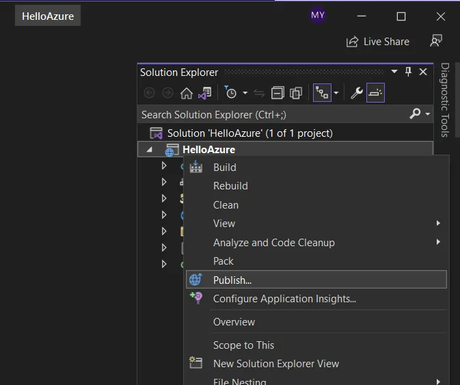Toggle Preview Selected Items button

pyautogui.click(x=375, y=93)
